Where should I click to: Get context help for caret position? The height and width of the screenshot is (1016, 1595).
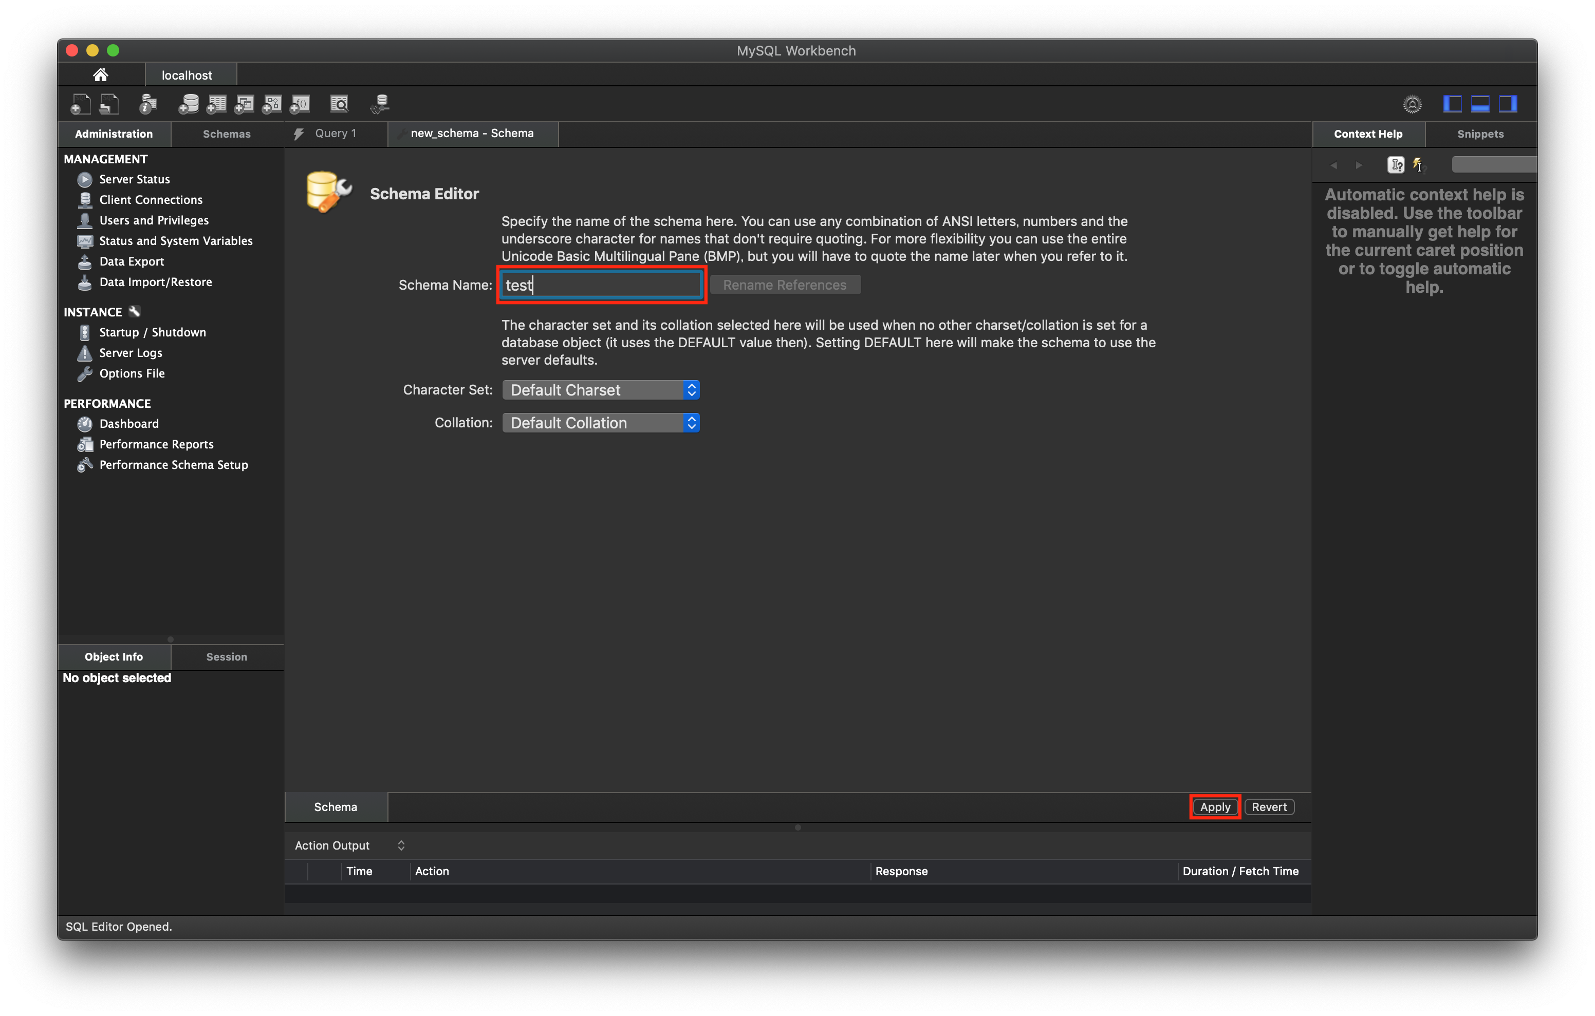[x=1418, y=165]
